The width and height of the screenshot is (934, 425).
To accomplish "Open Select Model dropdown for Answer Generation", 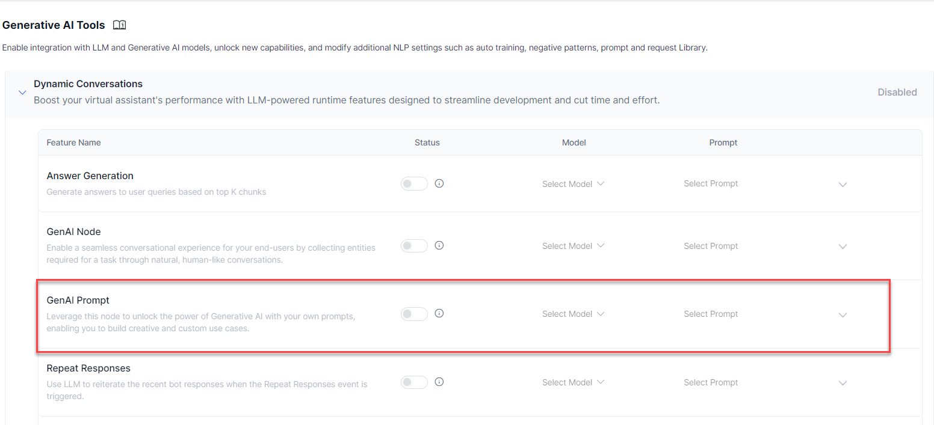I will pos(573,184).
